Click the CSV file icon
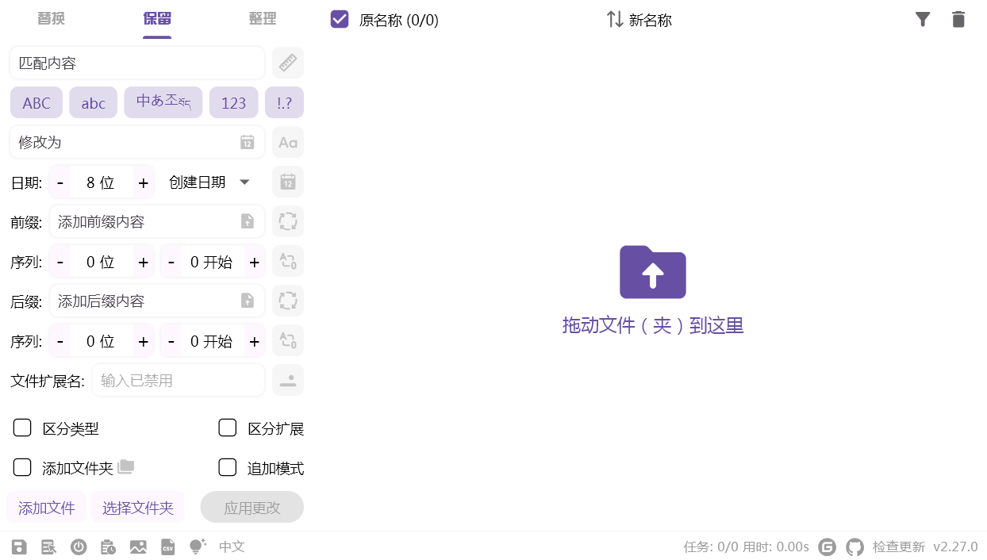This screenshot has width=987, height=560. (x=167, y=547)
